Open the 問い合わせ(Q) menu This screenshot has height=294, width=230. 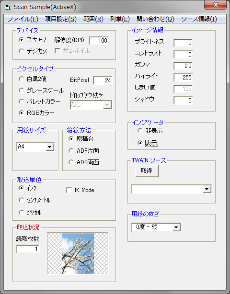156,19
